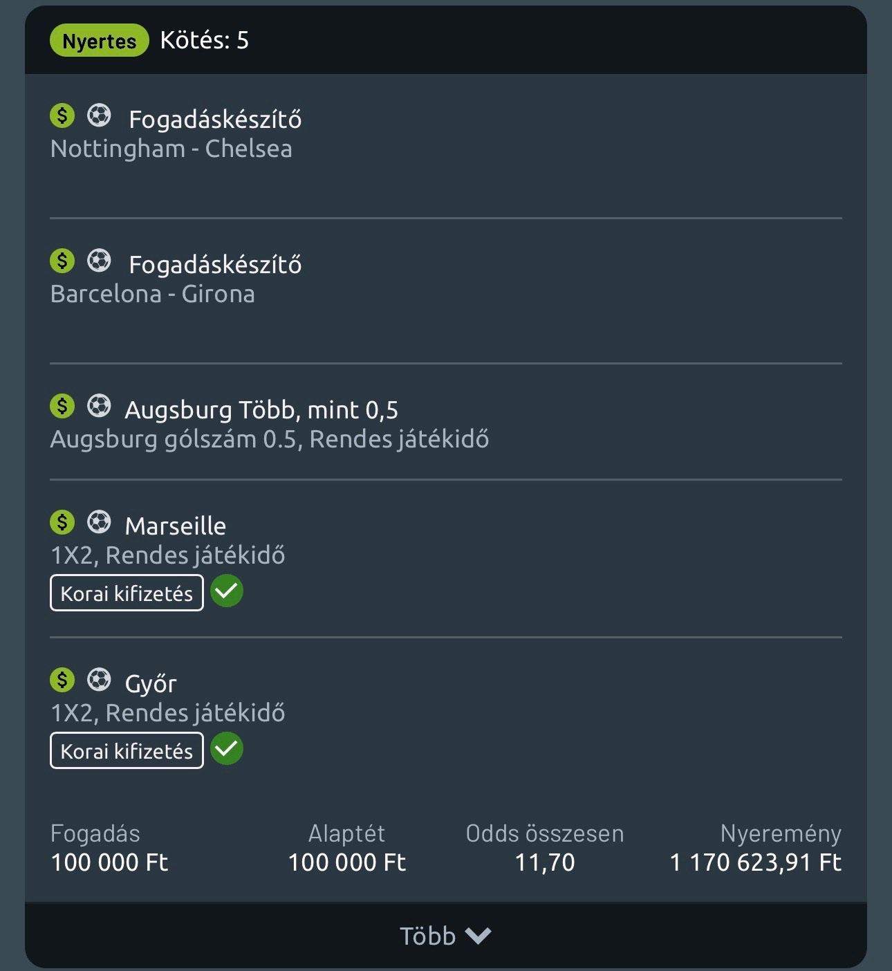
Task: Click the football icon next to Győr
Action: tap(99, 680)
